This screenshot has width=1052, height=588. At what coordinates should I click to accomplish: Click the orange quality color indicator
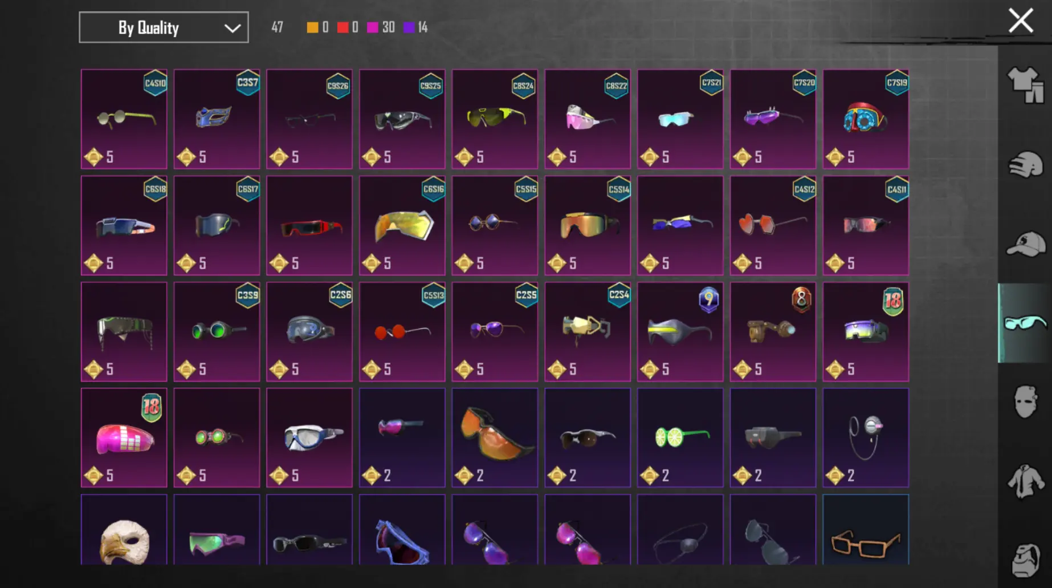click(x=312, y=27)
